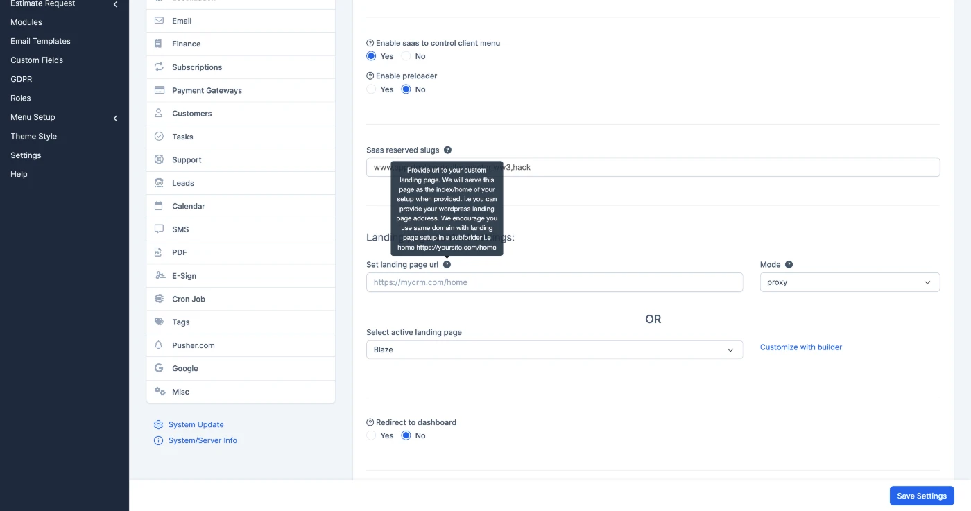Image resolution: width=971 pixels, height=511 pixels.
Task: Click the Support lifebuoy icon
Action: tap(159, 159)
